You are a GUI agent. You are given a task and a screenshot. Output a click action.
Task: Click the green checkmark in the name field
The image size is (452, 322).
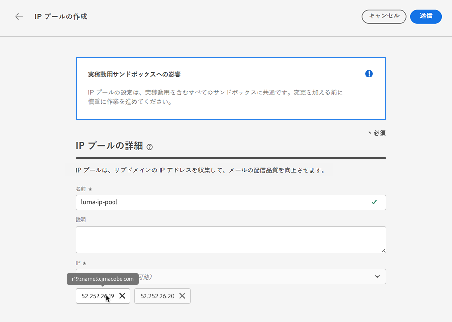click(x=374, y=202)
